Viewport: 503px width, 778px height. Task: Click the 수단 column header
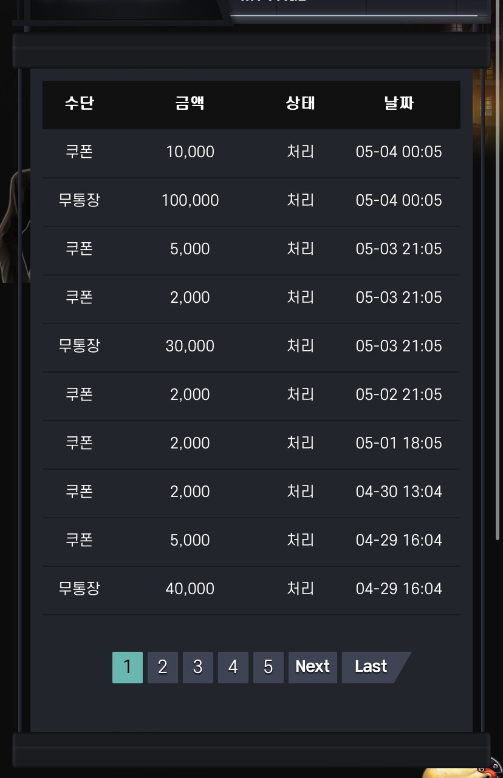(x=80, y=103)
